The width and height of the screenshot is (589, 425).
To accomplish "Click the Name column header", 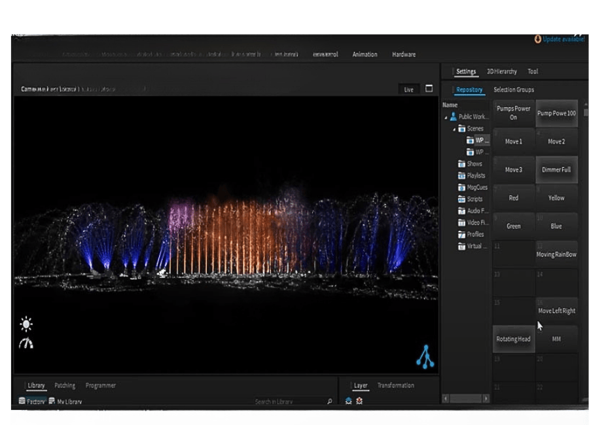I will [x=450, y=105].
